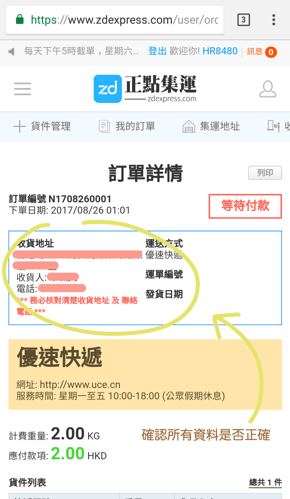Open the hamburger navigation menu
The width and height of the screenshot is (290, 499).
click(23, 89)
